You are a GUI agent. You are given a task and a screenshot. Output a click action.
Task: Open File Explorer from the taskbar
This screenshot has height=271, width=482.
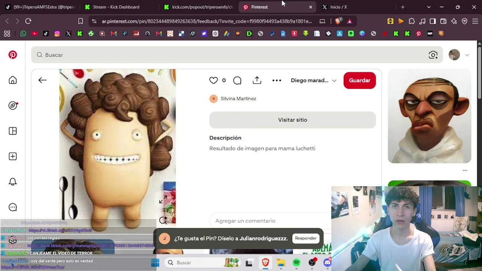pos(281,263)
